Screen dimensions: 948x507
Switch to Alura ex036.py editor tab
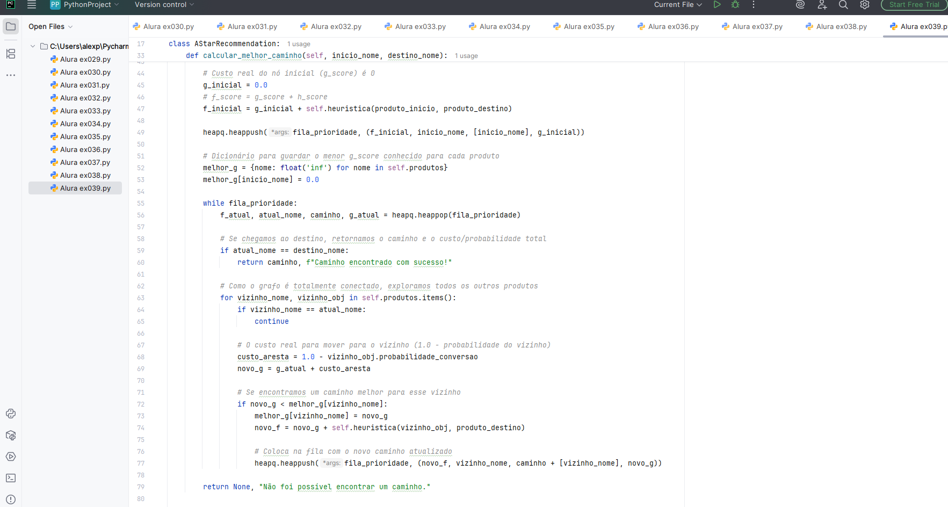pyautogui.click(x=668, y=26)
